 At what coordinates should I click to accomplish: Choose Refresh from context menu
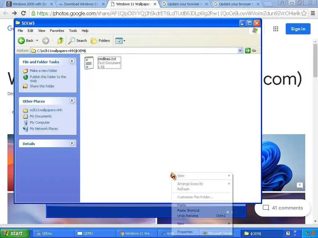tap(202, 189)
